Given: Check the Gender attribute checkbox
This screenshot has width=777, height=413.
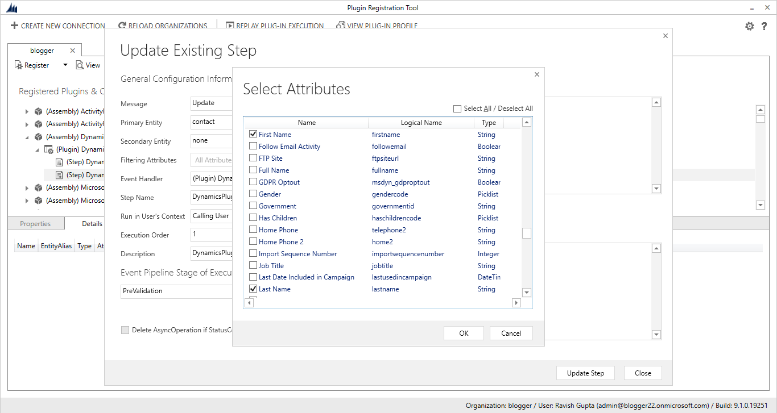Looking at the screenshot, I should [x=253, y=194].
